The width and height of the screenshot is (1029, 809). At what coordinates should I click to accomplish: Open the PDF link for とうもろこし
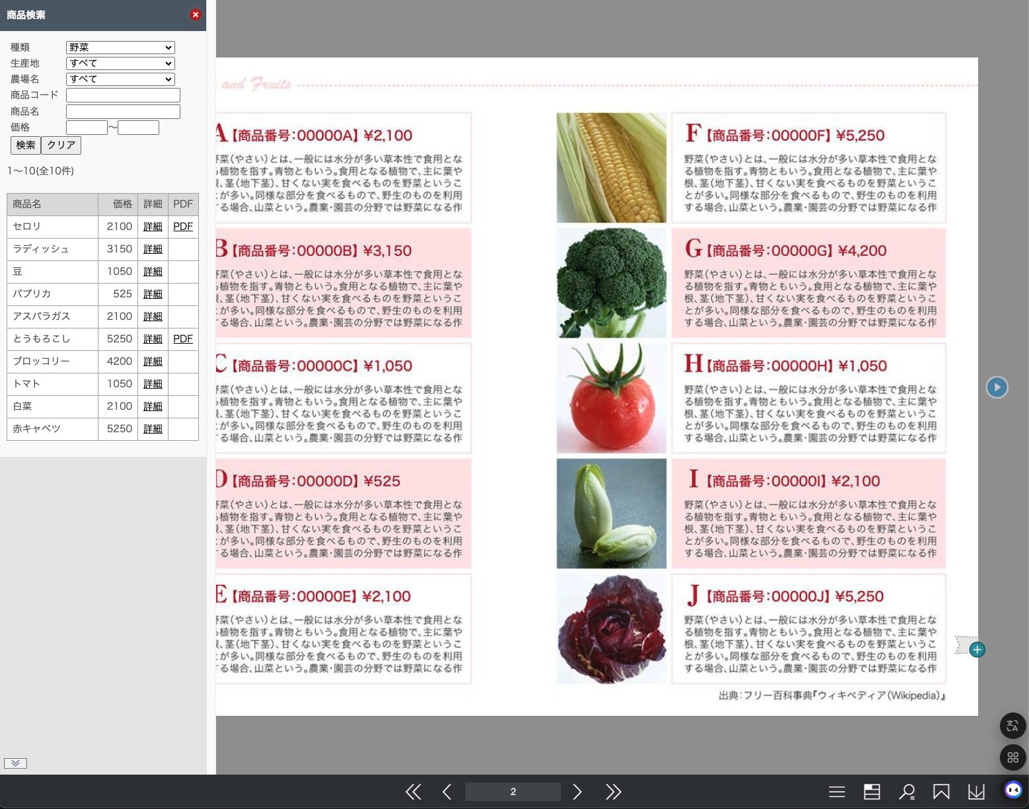click(183, 339)
